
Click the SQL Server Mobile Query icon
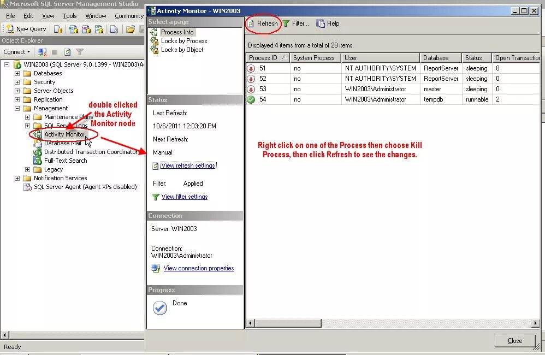coord(114,29)
